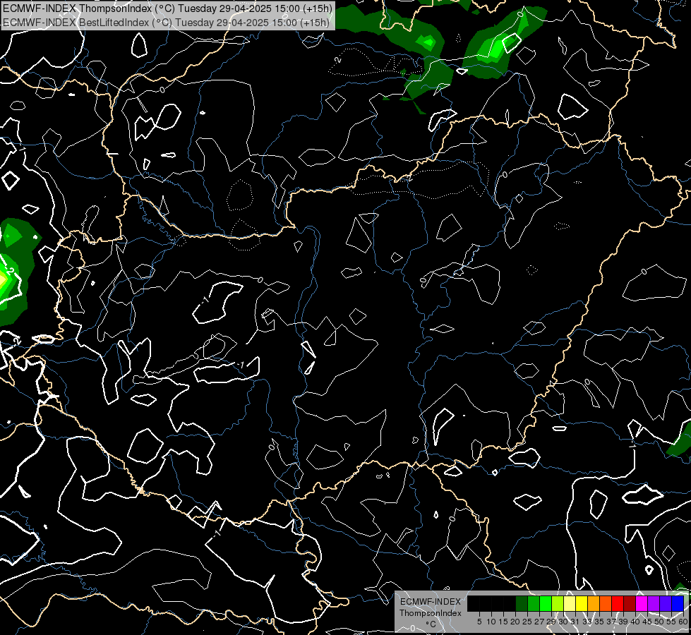Click the legend tick value 45

pos(647,622)
